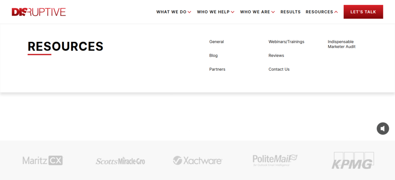Screen dimensions: 395x180
Task: Click the Xactware client logo
Action: pyautogui.click(x=197, y=160)
